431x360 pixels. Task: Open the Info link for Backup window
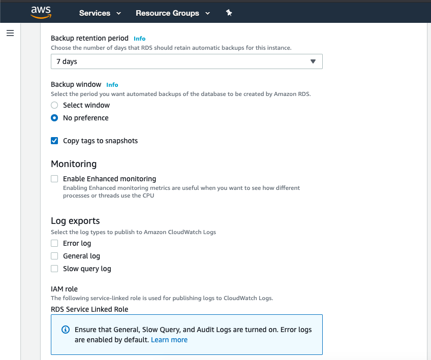[112, 85]
